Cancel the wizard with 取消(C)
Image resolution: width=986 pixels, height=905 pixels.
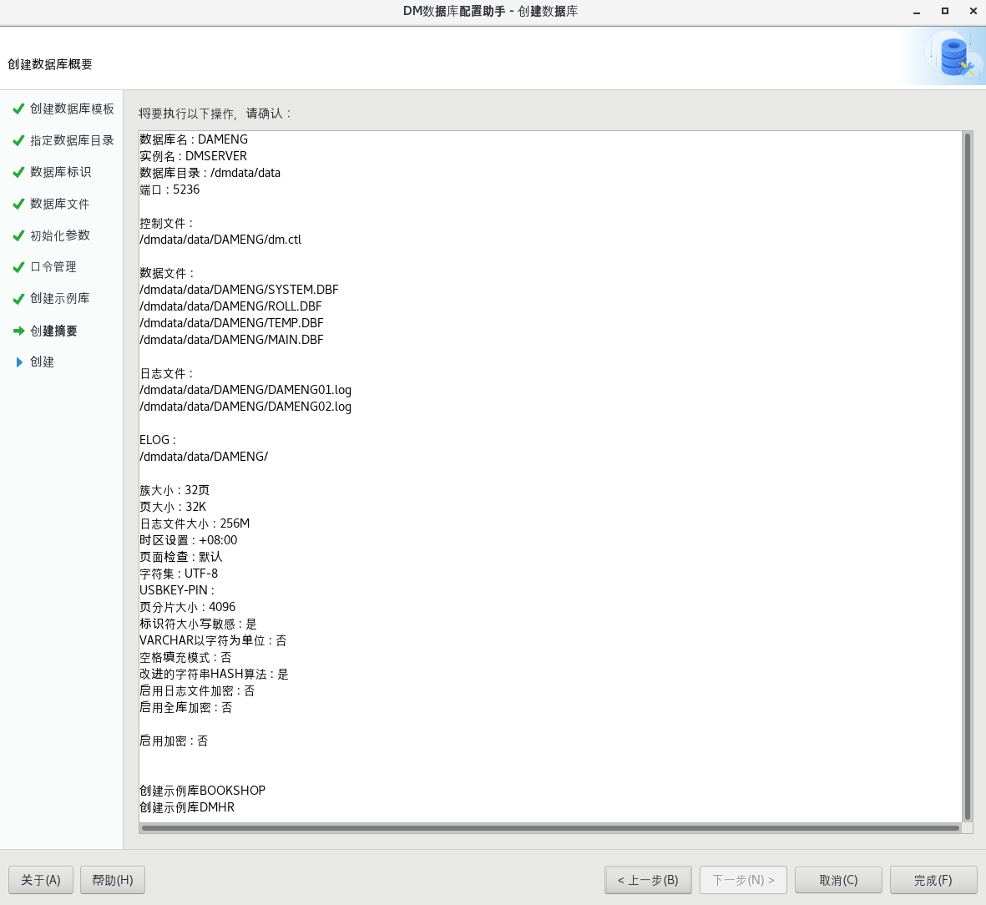coord(838,880)
